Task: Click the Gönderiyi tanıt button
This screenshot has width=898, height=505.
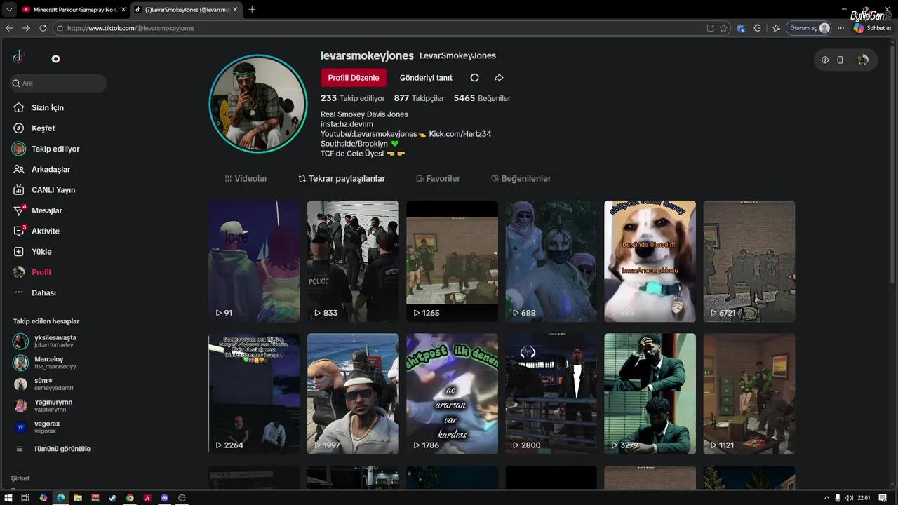Action: point(426,78)
